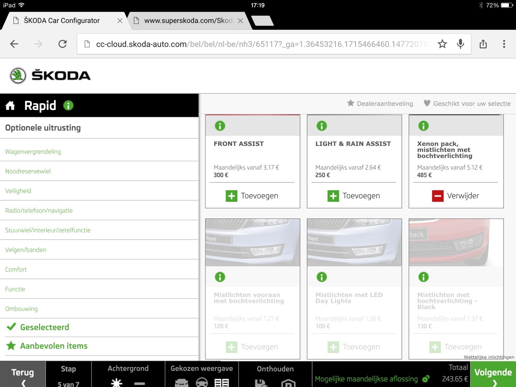Show info for Xenon pack

(x=424, y=126)
